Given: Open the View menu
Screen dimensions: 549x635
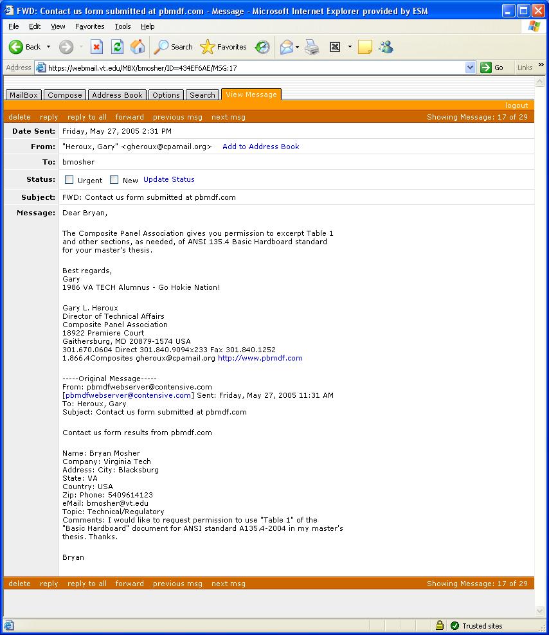Looking at the screenshot, I should [58, 26].
